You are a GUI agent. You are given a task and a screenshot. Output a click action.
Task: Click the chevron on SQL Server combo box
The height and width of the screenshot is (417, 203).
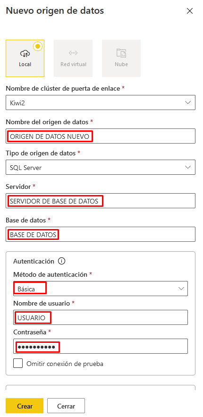click(188, 167)
